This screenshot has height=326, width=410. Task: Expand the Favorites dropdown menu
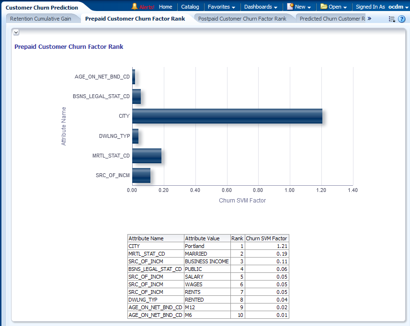coord(221,7)
